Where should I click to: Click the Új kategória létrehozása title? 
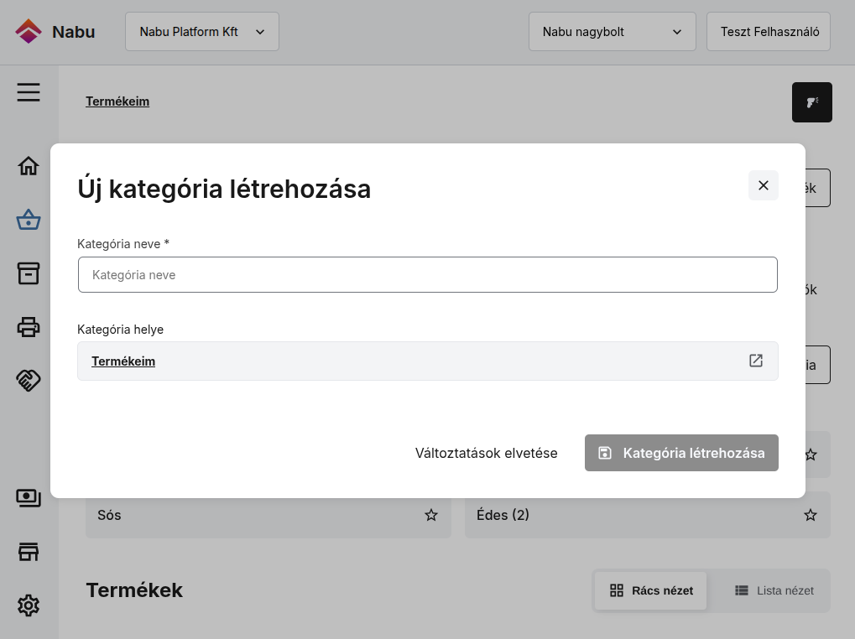click(224, 189)
